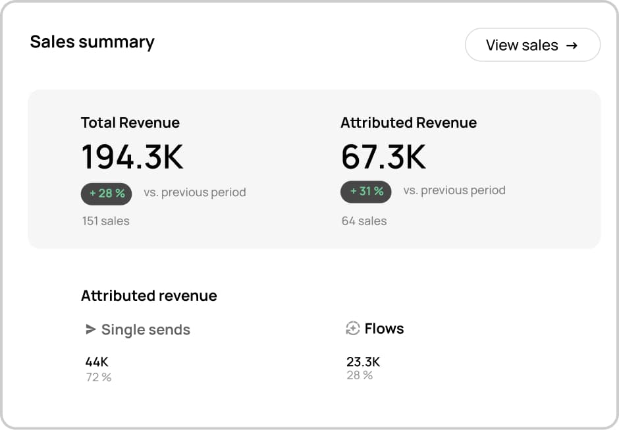Screen dimensions: 619x430
Task: Select the Single sends label
Action: (x=146, y=330)
